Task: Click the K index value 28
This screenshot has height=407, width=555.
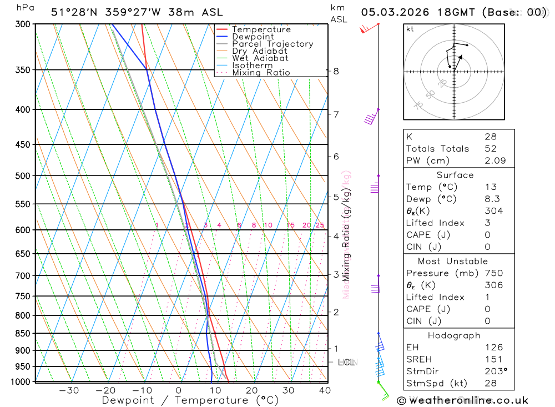Action: click(x=491, y=137)
